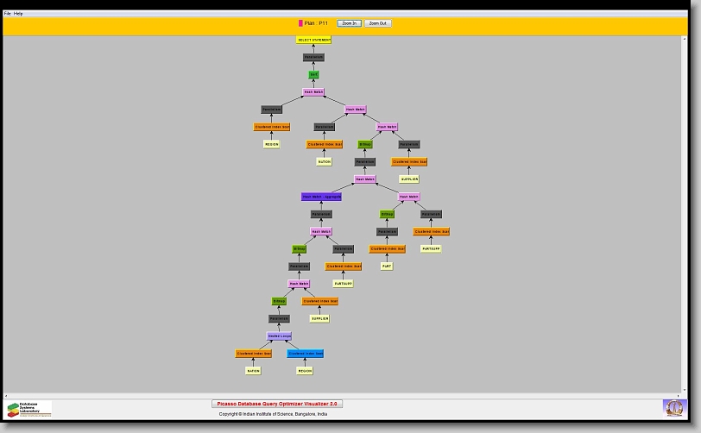The height and width of the screenshot is (433, 701).
Task: Click the institute emblem in bottom-right corner
Action: coord(673,407)
